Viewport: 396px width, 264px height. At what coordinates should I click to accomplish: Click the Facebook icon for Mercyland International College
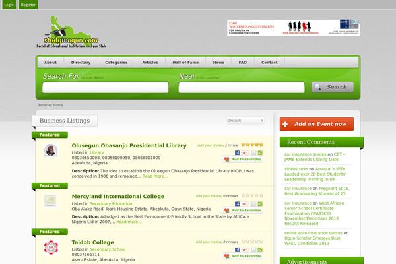coord(237,204)
